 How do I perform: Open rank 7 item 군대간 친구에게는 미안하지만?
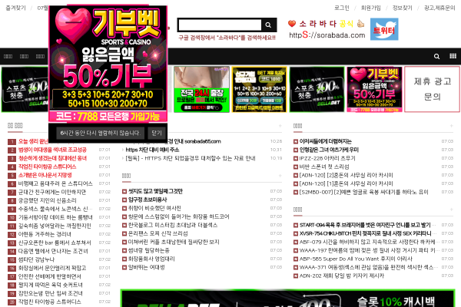coord(52,193)
